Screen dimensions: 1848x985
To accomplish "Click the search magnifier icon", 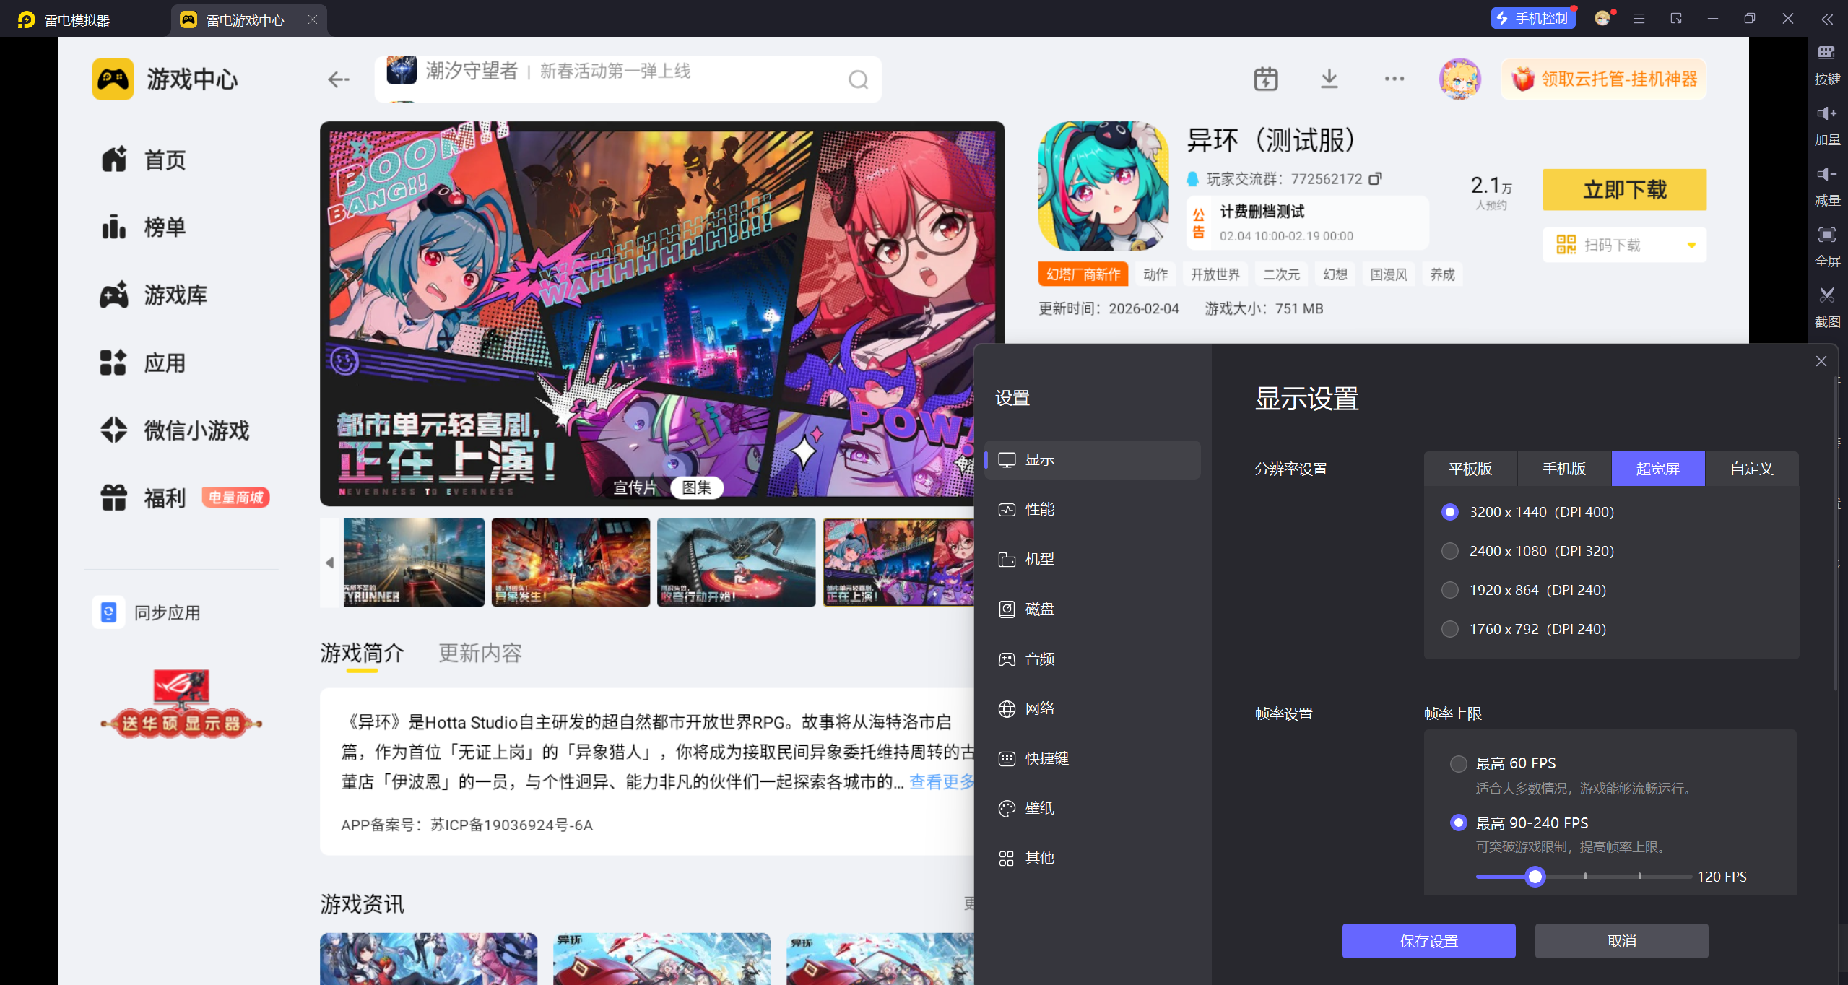I will pos(858,79).
